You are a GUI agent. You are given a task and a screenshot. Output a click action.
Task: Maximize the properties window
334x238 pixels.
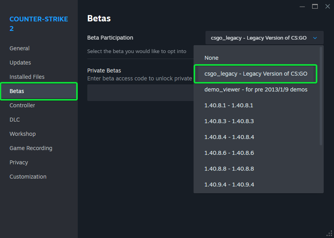(x=315, y=6)
